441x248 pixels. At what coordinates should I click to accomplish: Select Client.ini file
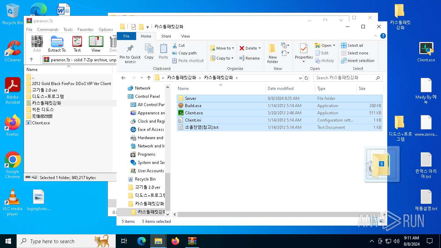tap(279, 120)
